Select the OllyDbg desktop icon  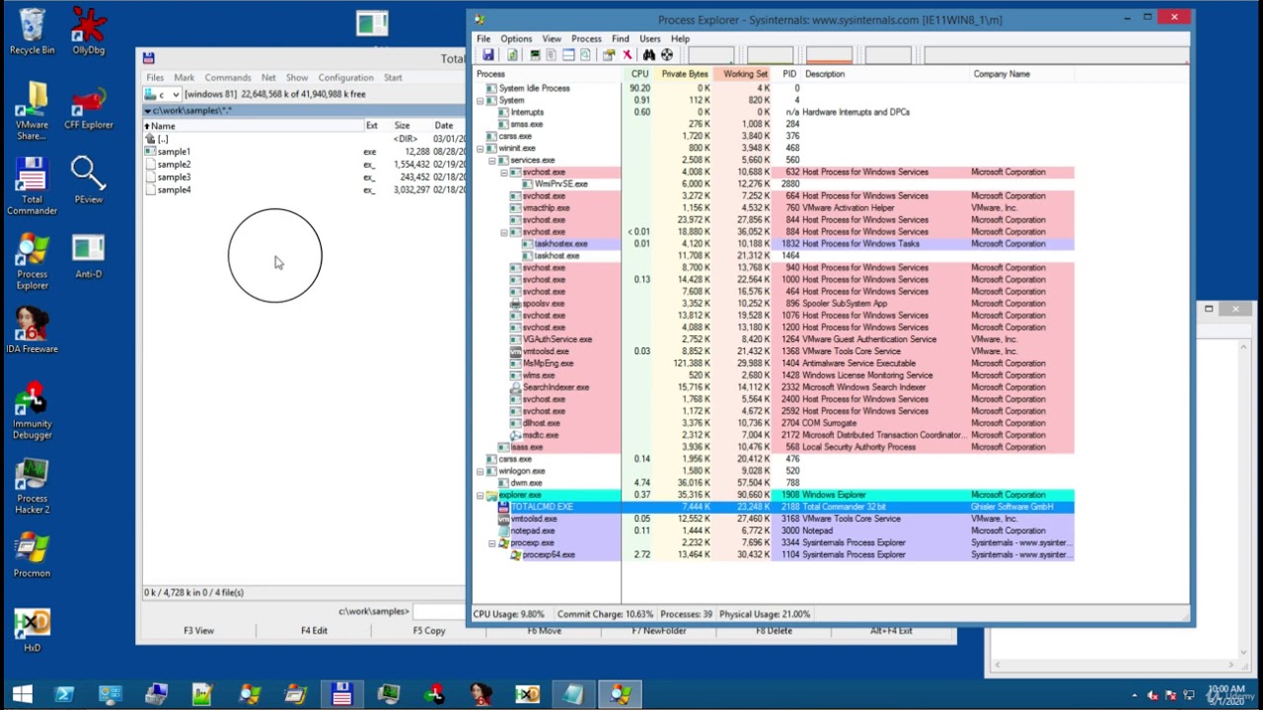click(88, 32)
